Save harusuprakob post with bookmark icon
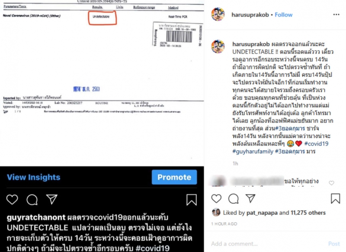 tap(336, 198)
